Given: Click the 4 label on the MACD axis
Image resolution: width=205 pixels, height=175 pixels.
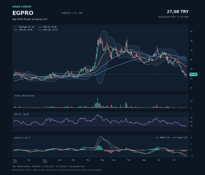Looking at the screenshot, I should [191, 138].
